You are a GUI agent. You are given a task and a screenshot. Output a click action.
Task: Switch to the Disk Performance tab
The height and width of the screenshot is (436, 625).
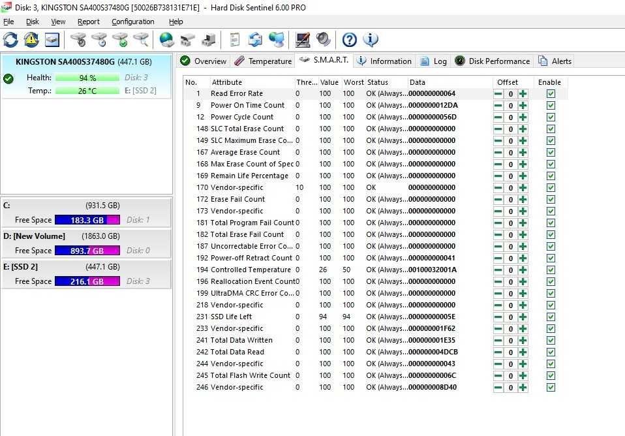point(493,61)
